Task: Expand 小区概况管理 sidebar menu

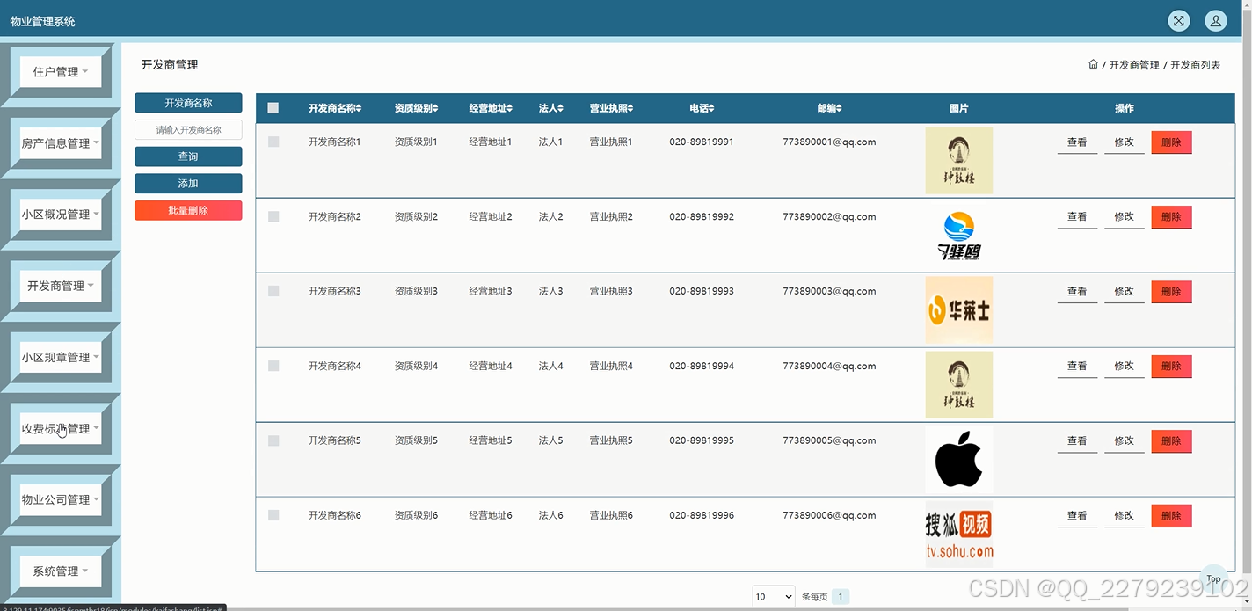Action: click(61, 215)
